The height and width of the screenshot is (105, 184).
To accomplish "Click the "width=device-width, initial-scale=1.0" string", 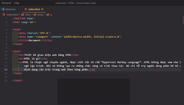I will tap(91, 37).
